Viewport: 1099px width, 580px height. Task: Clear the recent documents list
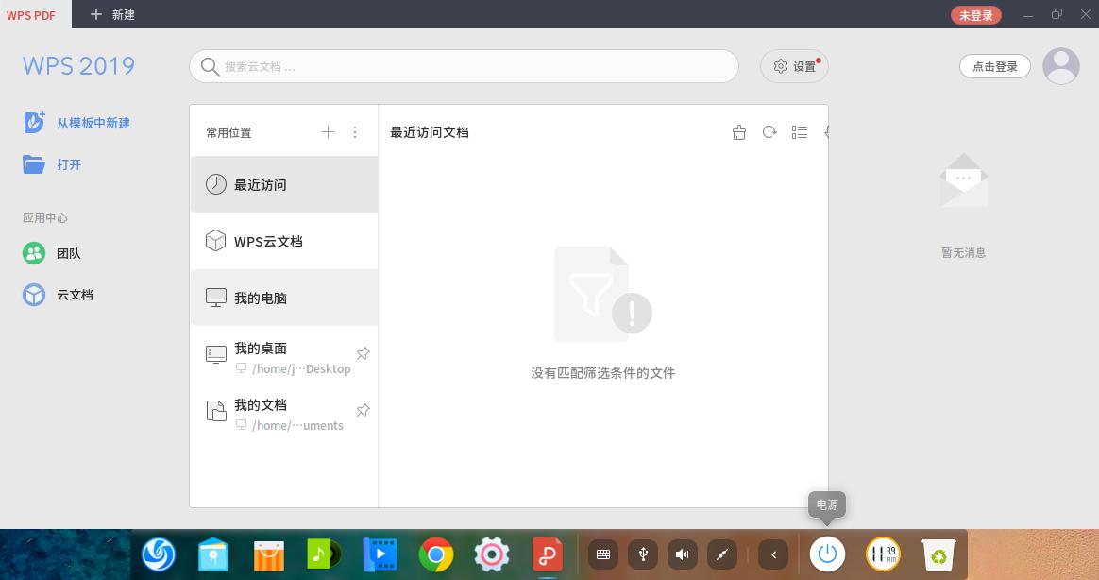pyautogui.click(x=739, y=132)
